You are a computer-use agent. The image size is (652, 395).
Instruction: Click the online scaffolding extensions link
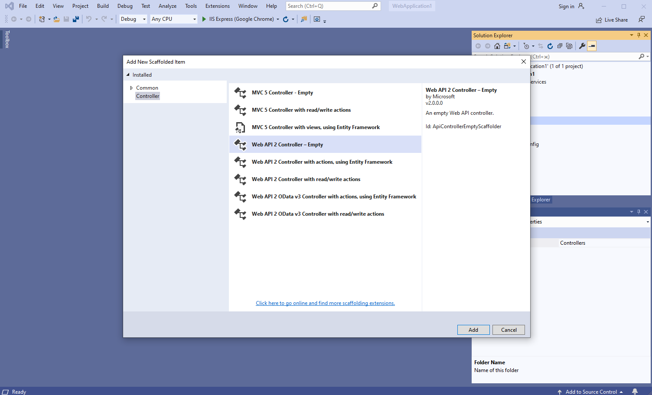click(325, 303)
